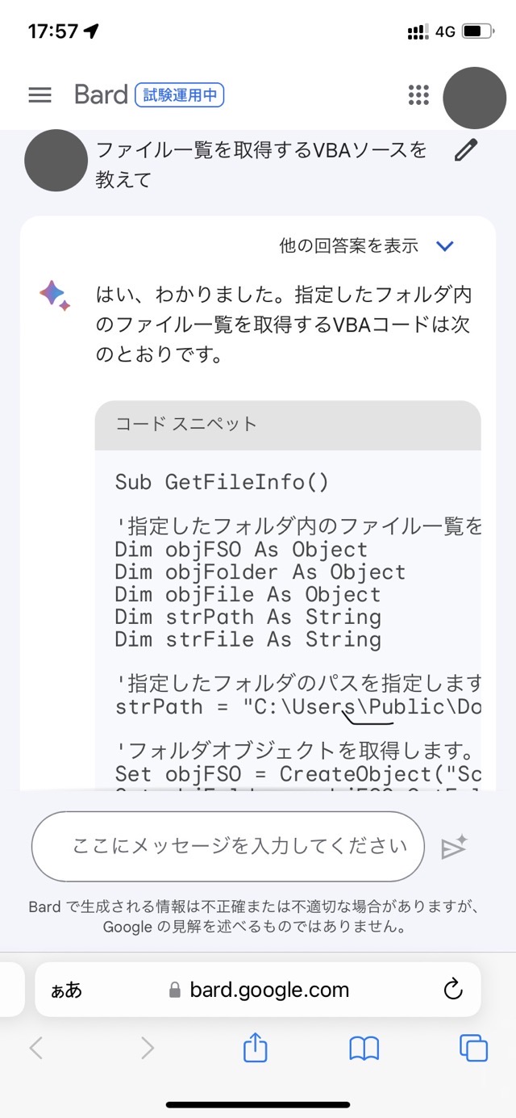Go forward to next page
The width and height of the screenshot is (516, 1118).
pyautogui.click(x=147, y=1048)
